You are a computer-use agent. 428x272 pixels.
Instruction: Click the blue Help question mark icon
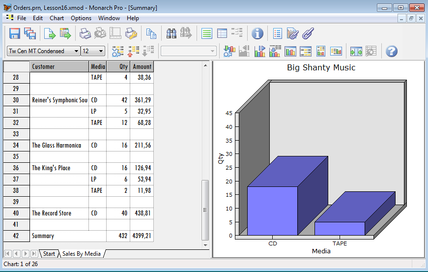391,51
